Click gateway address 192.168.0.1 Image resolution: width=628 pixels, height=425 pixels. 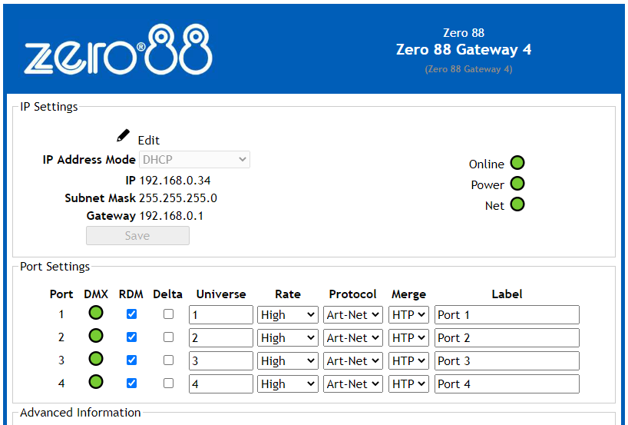pyautogui.click(x=171, y=216)
